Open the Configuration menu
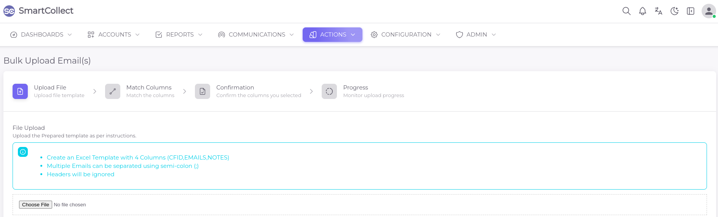 point(405,35)
